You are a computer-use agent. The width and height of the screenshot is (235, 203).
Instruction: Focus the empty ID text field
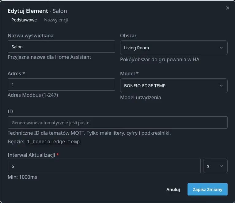[x=117, y=122]
